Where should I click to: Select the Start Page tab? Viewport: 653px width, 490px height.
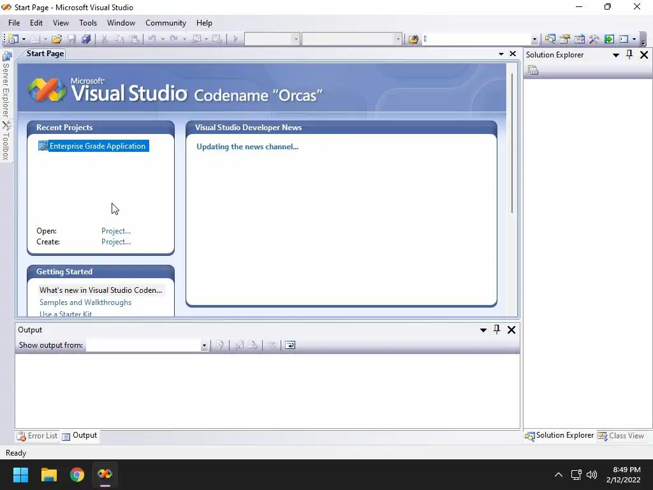45,54
